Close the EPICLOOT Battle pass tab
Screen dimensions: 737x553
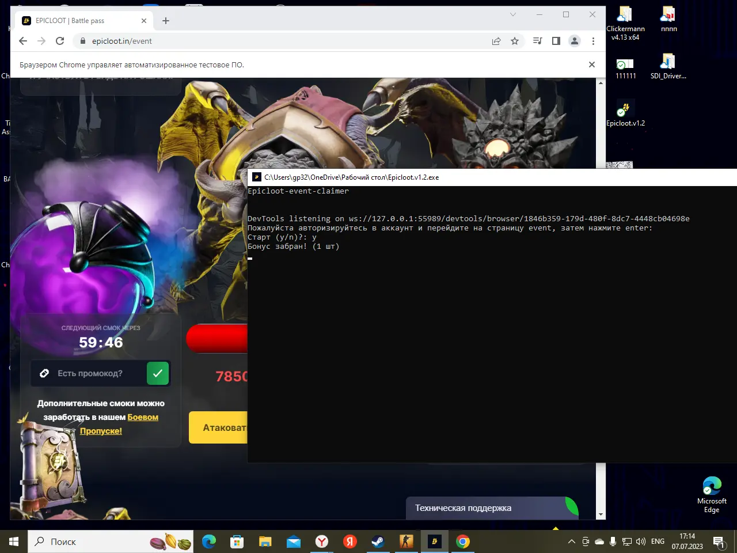144,21
